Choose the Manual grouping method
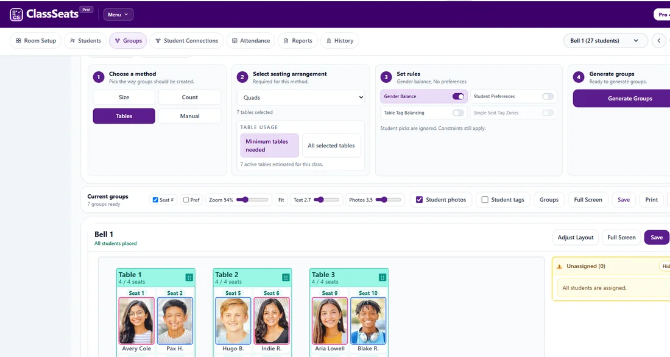 pos(189,116)
